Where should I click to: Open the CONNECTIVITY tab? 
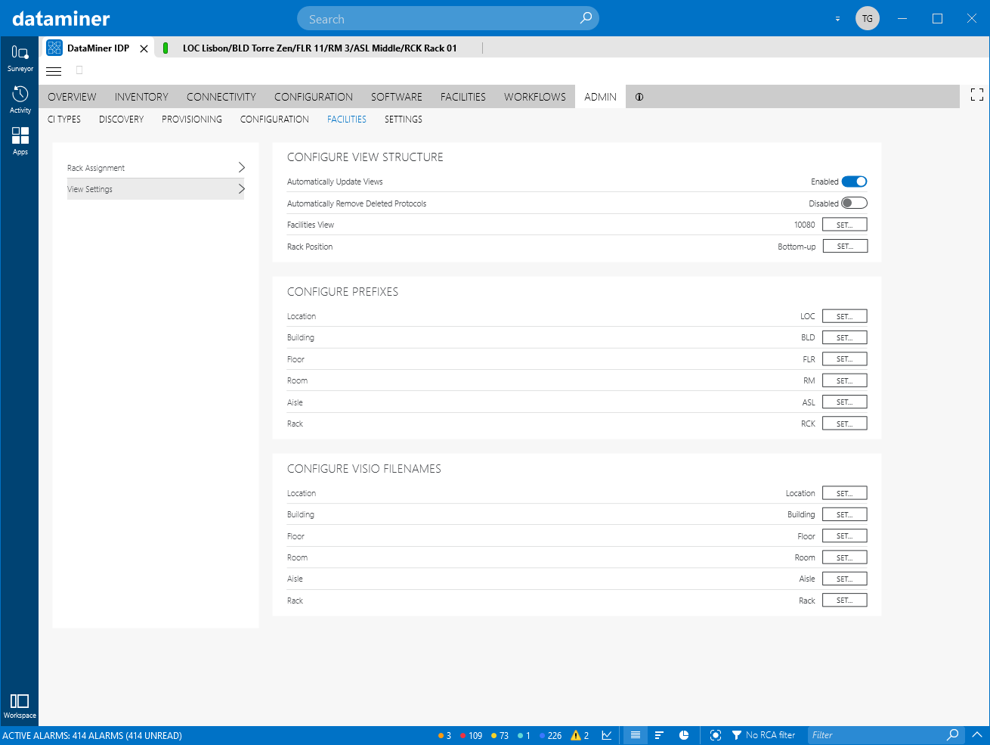pyautogui.click(x=221, y=97)
